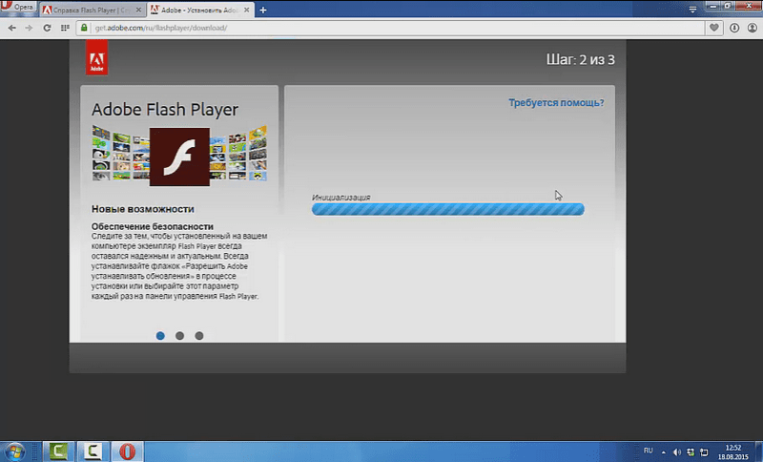Click the Шаг: 2 из 3 text
This screenshot has height=462, width=763.
pos(580,59)
